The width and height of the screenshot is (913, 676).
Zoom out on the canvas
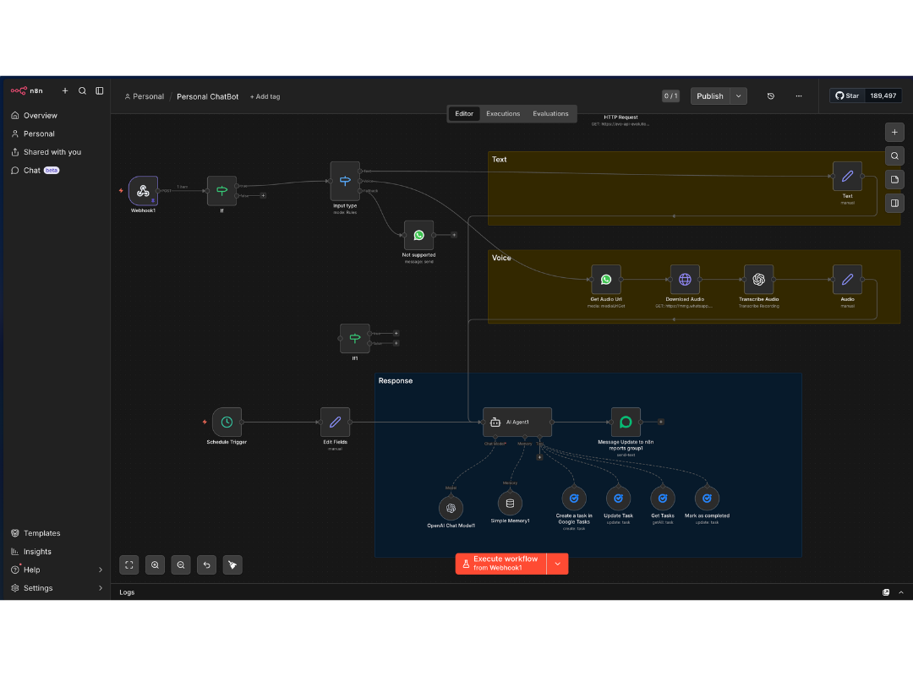pyautogui.click(x=181, y=564)
